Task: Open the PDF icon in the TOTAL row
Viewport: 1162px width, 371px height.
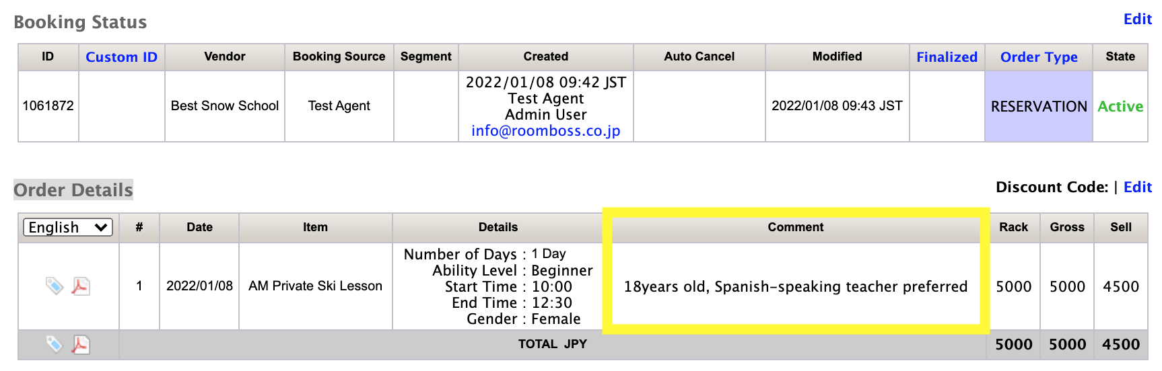Action: pyautogui.click(x=81, y=345)
